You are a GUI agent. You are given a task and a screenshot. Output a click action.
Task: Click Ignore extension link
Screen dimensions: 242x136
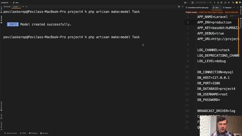pyautogui.click(x=231, y=12)
